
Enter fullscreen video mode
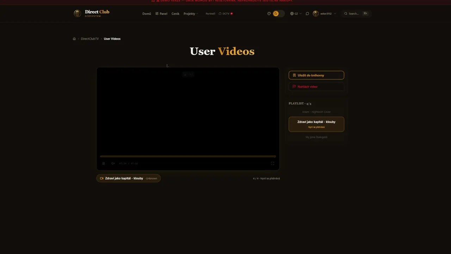click(272, 163)
